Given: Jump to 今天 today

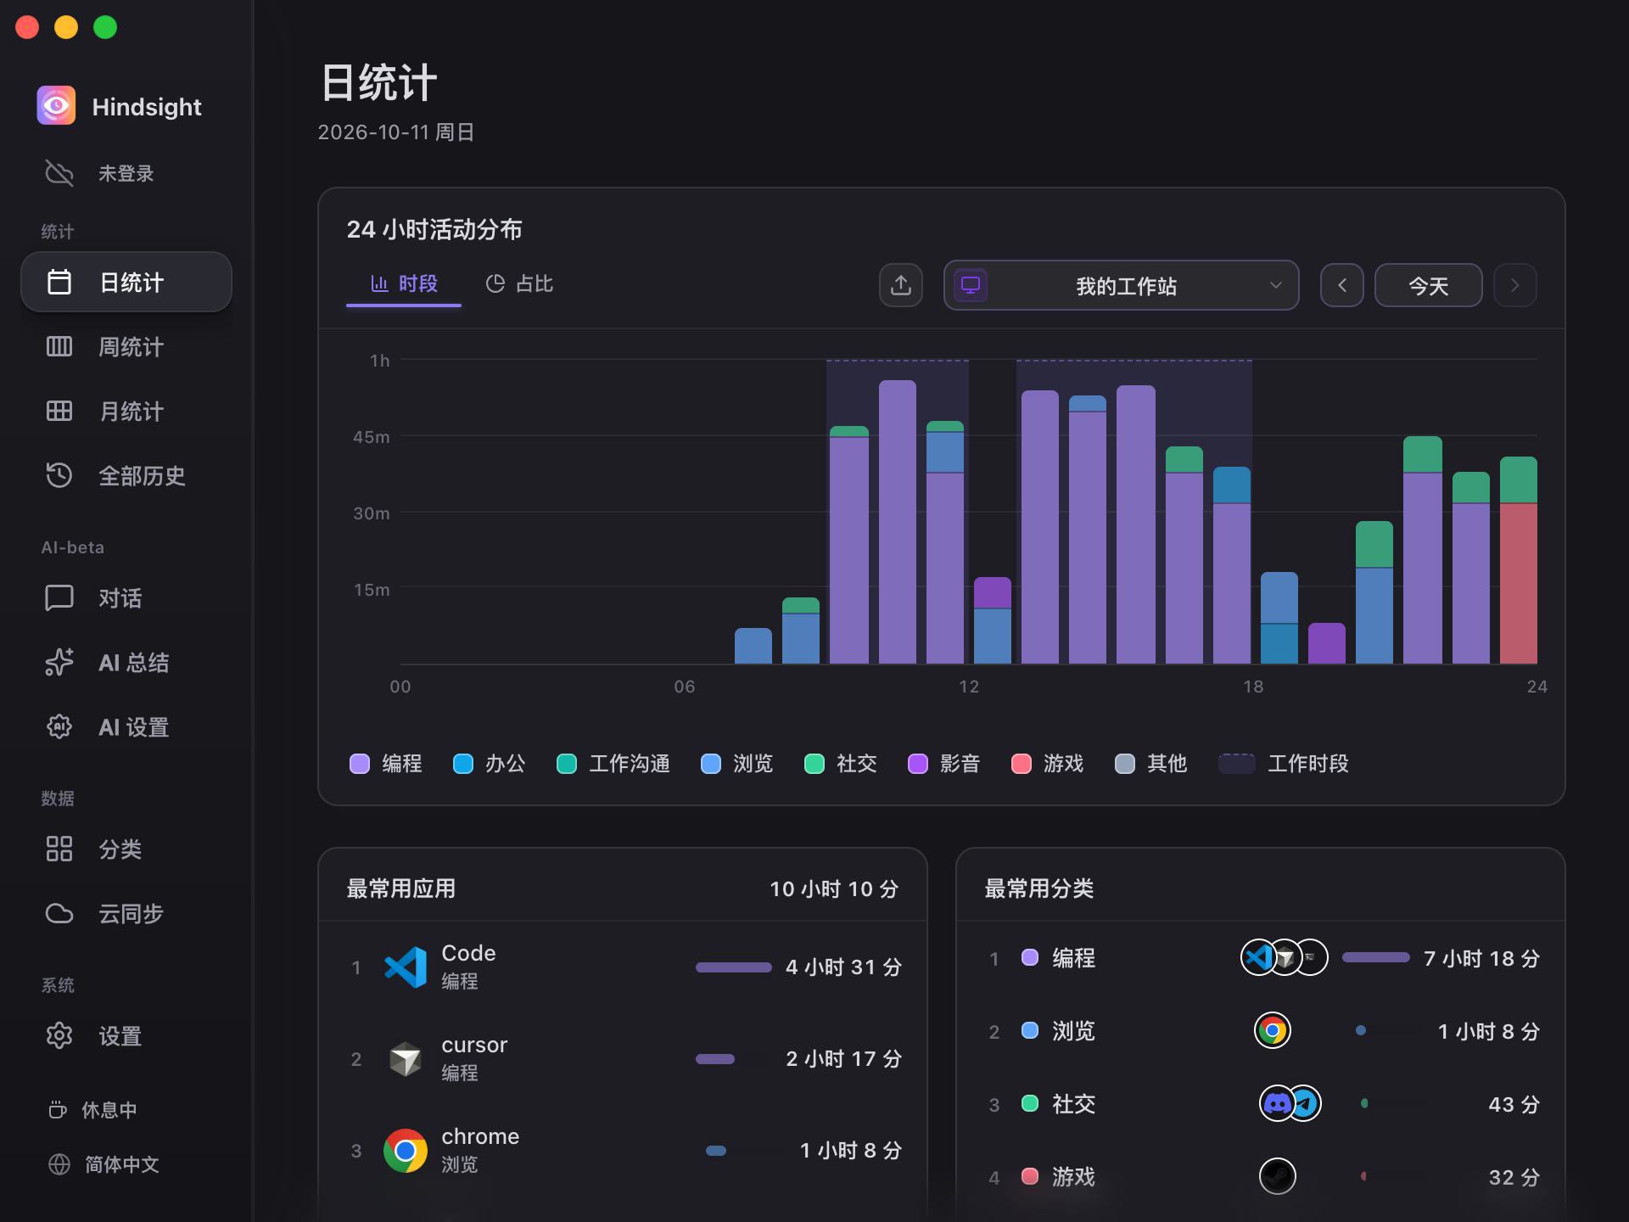Looking at the screenshot, I should [x=1429, y=285].
